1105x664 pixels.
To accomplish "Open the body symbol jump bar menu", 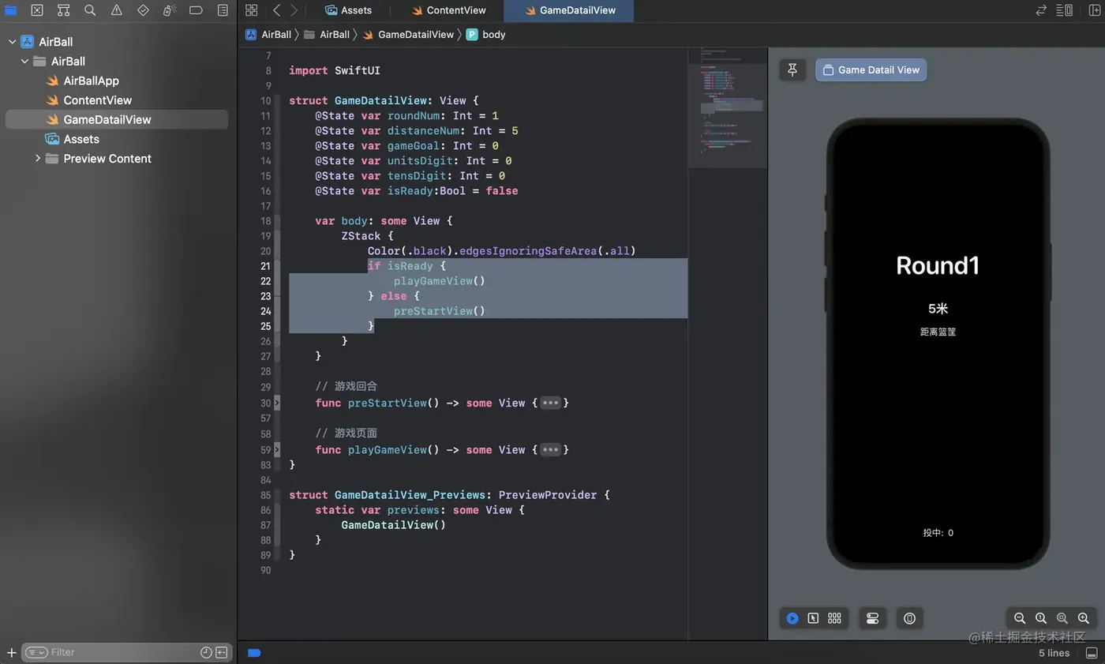I will click(485, 35).
